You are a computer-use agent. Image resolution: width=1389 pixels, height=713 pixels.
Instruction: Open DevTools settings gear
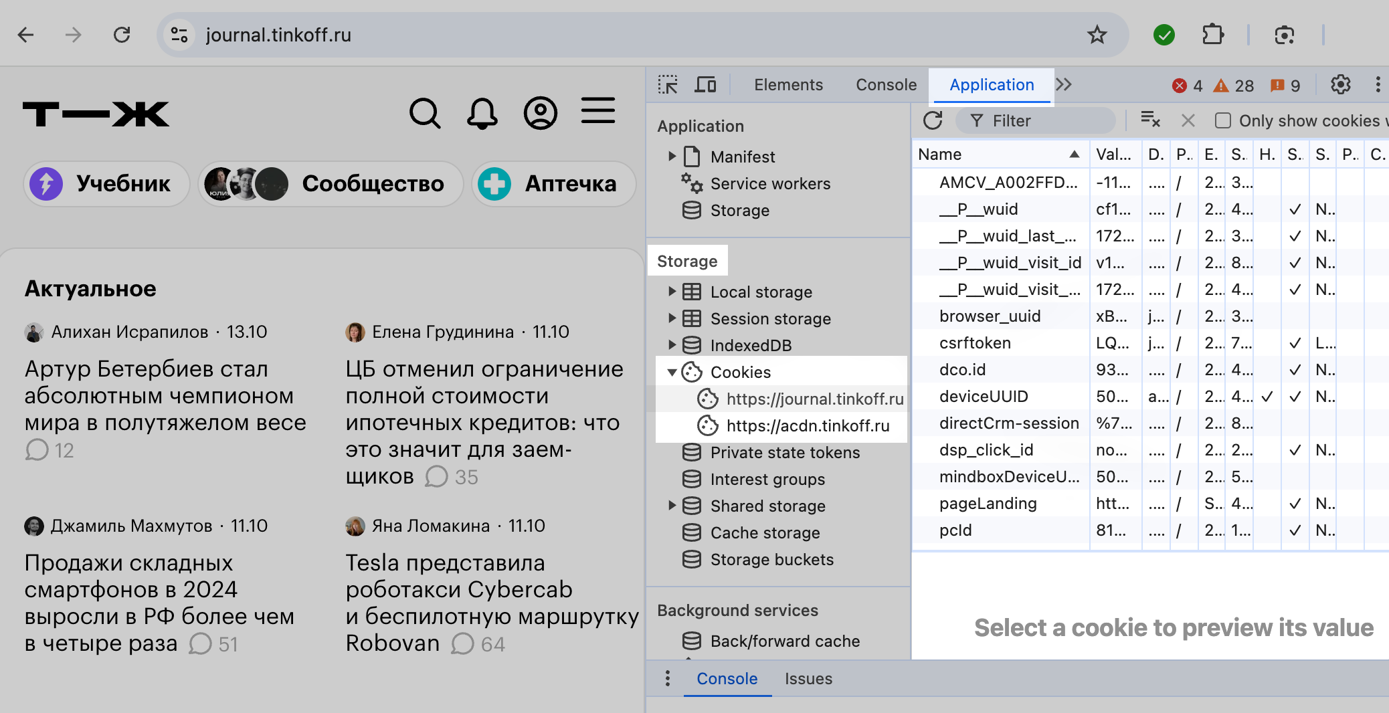pos(1341,85)
